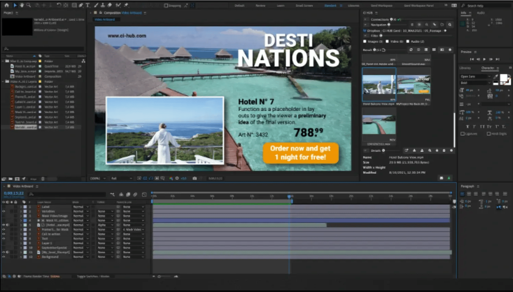
Task: Click the font eyedropper icon in Character panel
Action: pos(496,77)
